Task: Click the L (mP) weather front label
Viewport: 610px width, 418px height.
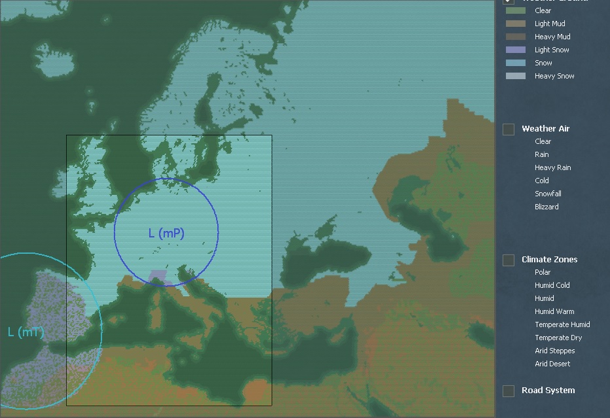Action: pyautogui.click(x=166, y=234)
